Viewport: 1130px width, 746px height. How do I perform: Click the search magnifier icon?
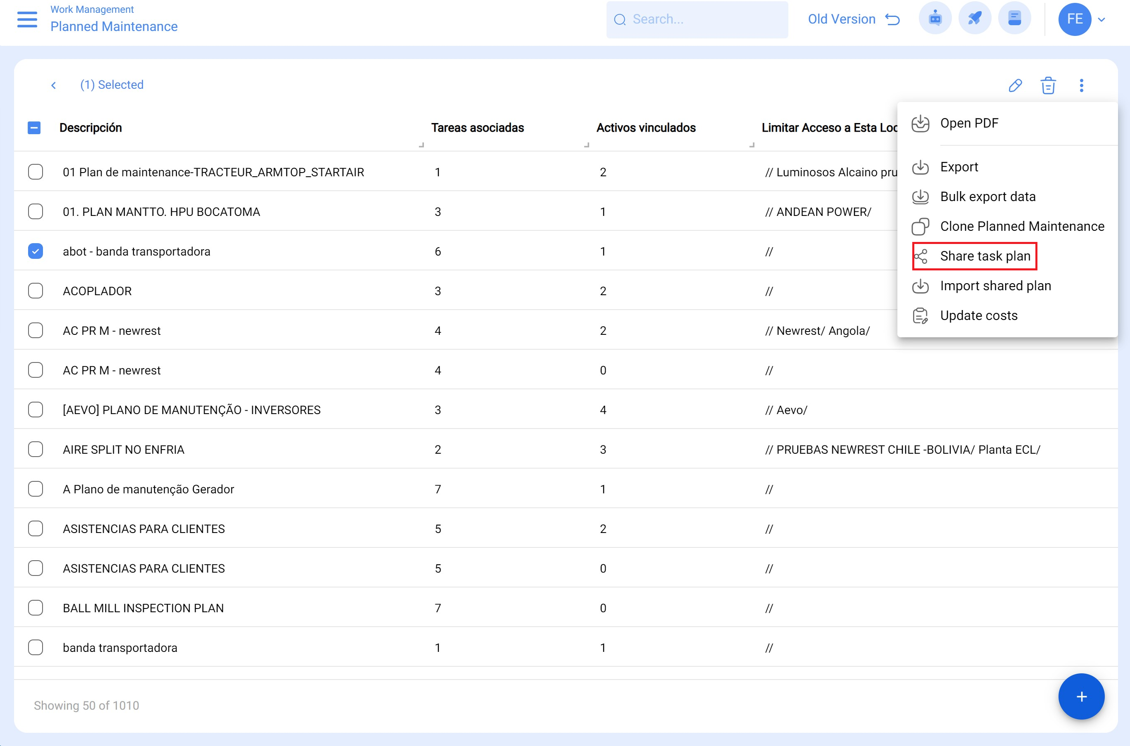pos(620,19)
